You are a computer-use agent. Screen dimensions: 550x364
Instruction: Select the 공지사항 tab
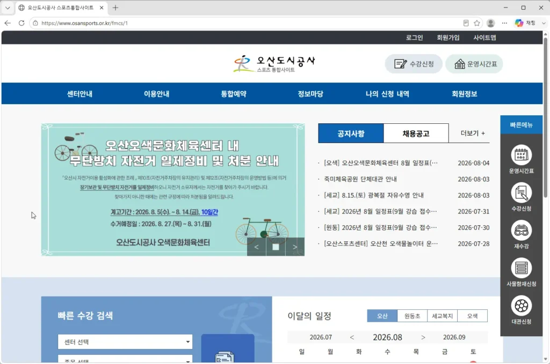351,133
